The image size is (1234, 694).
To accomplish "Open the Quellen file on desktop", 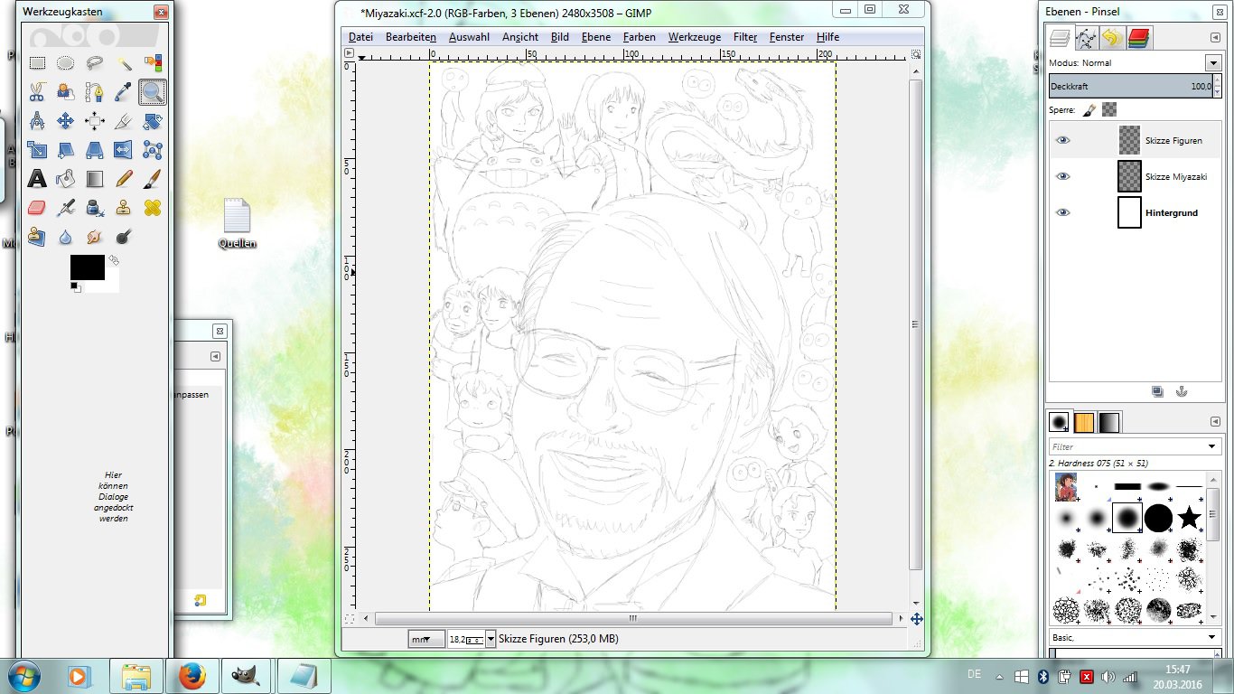I will coord(237,223).
